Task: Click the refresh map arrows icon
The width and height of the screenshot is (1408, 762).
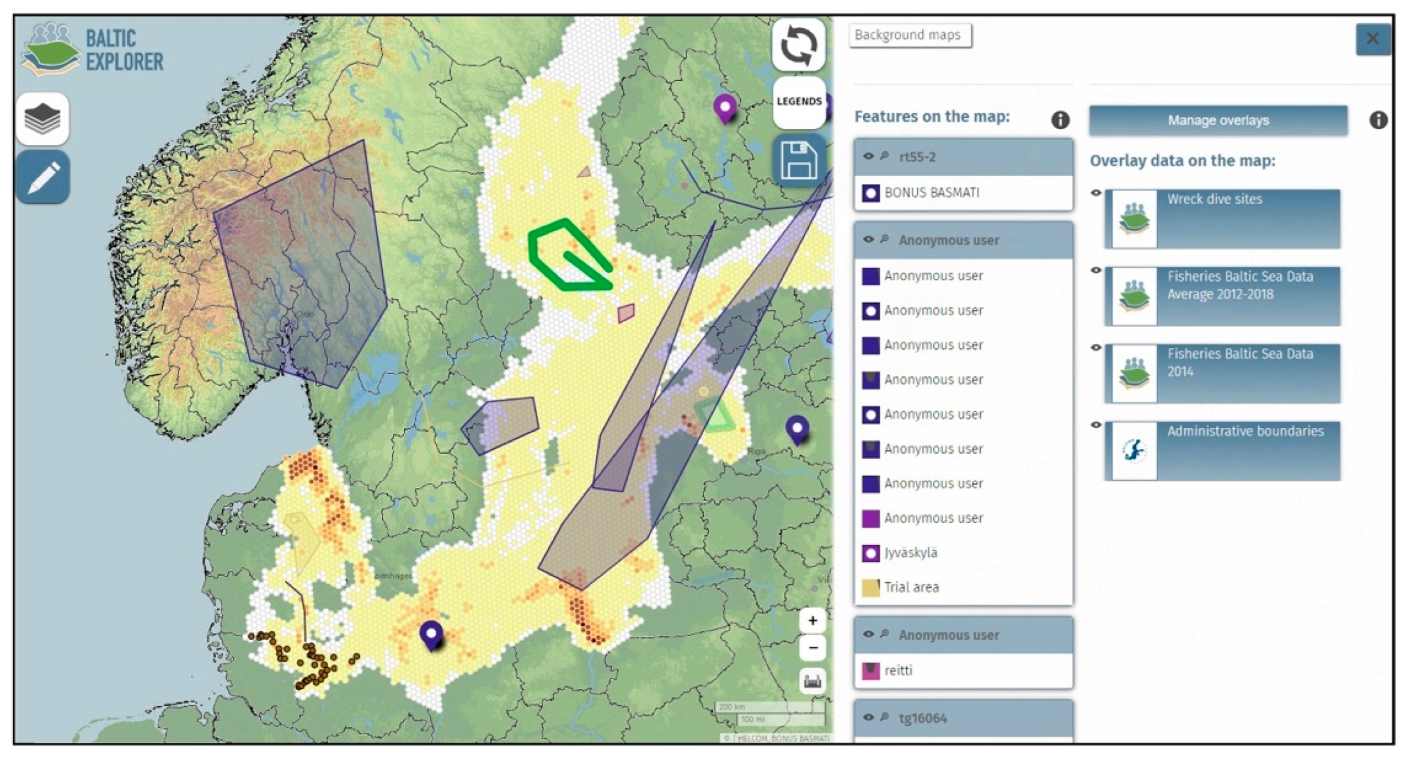Action: [x=799, y=45]
